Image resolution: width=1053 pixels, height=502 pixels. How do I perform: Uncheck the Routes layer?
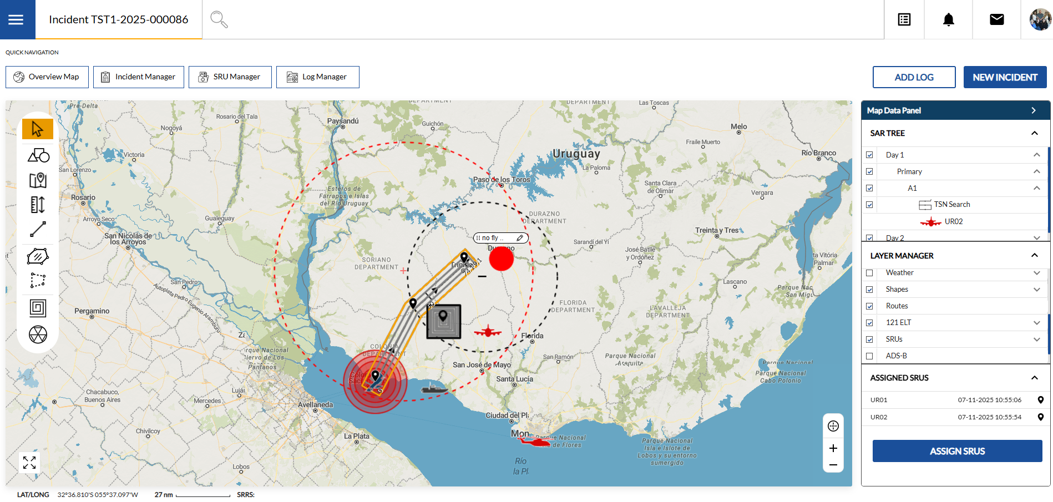[869, 306]
